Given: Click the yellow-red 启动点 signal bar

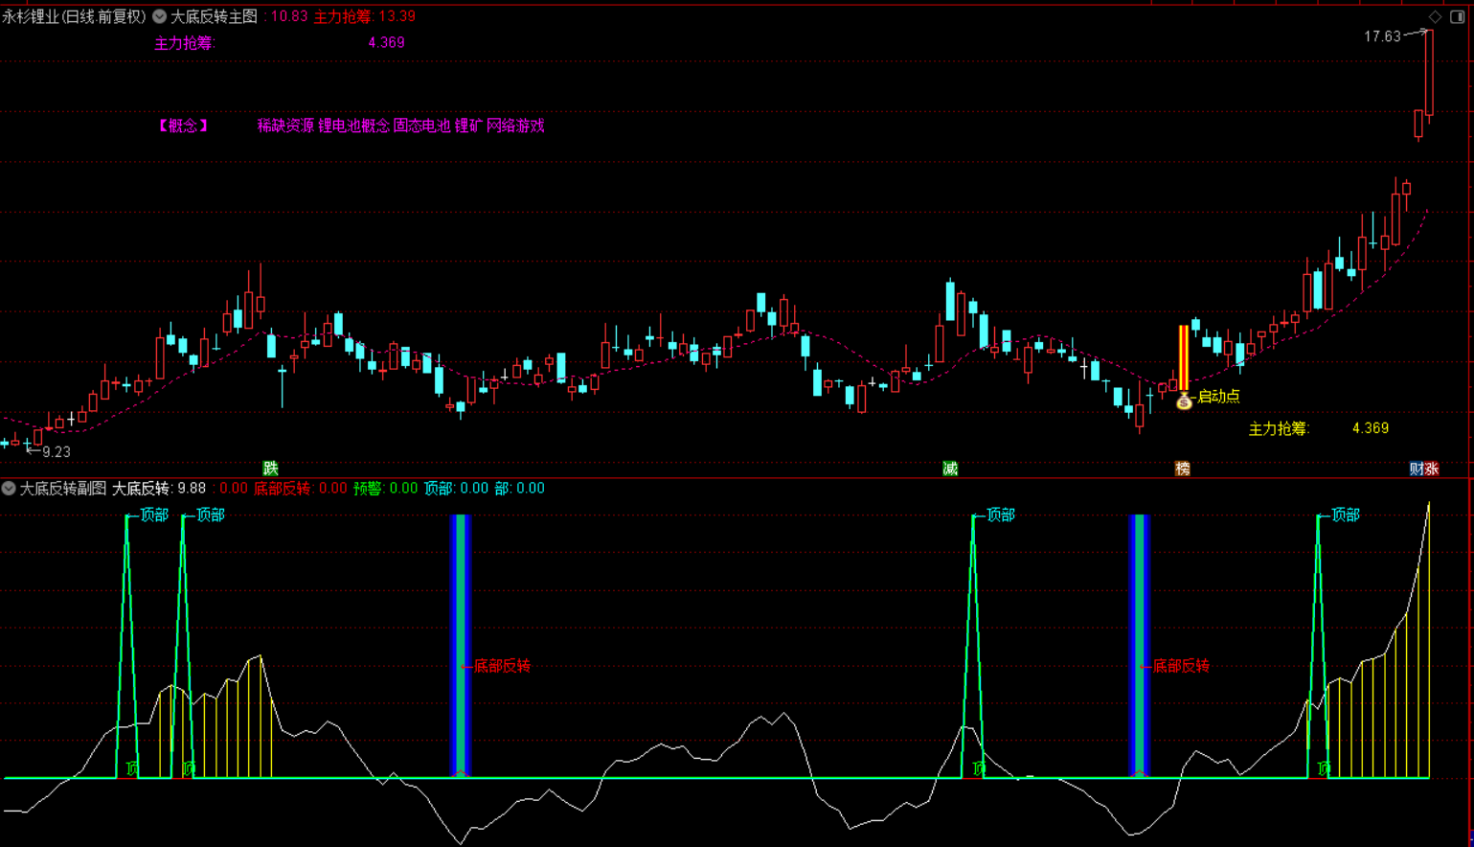Looking at the screenshot, I should [x=1184, y=357].
